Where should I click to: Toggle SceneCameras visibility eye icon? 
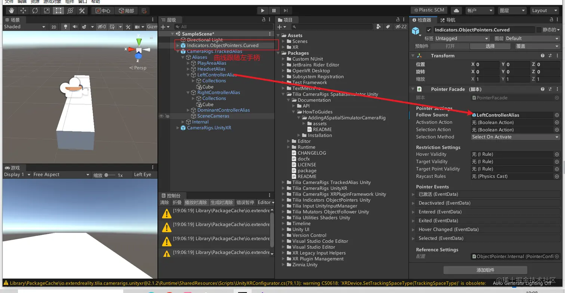pos(161,116)
